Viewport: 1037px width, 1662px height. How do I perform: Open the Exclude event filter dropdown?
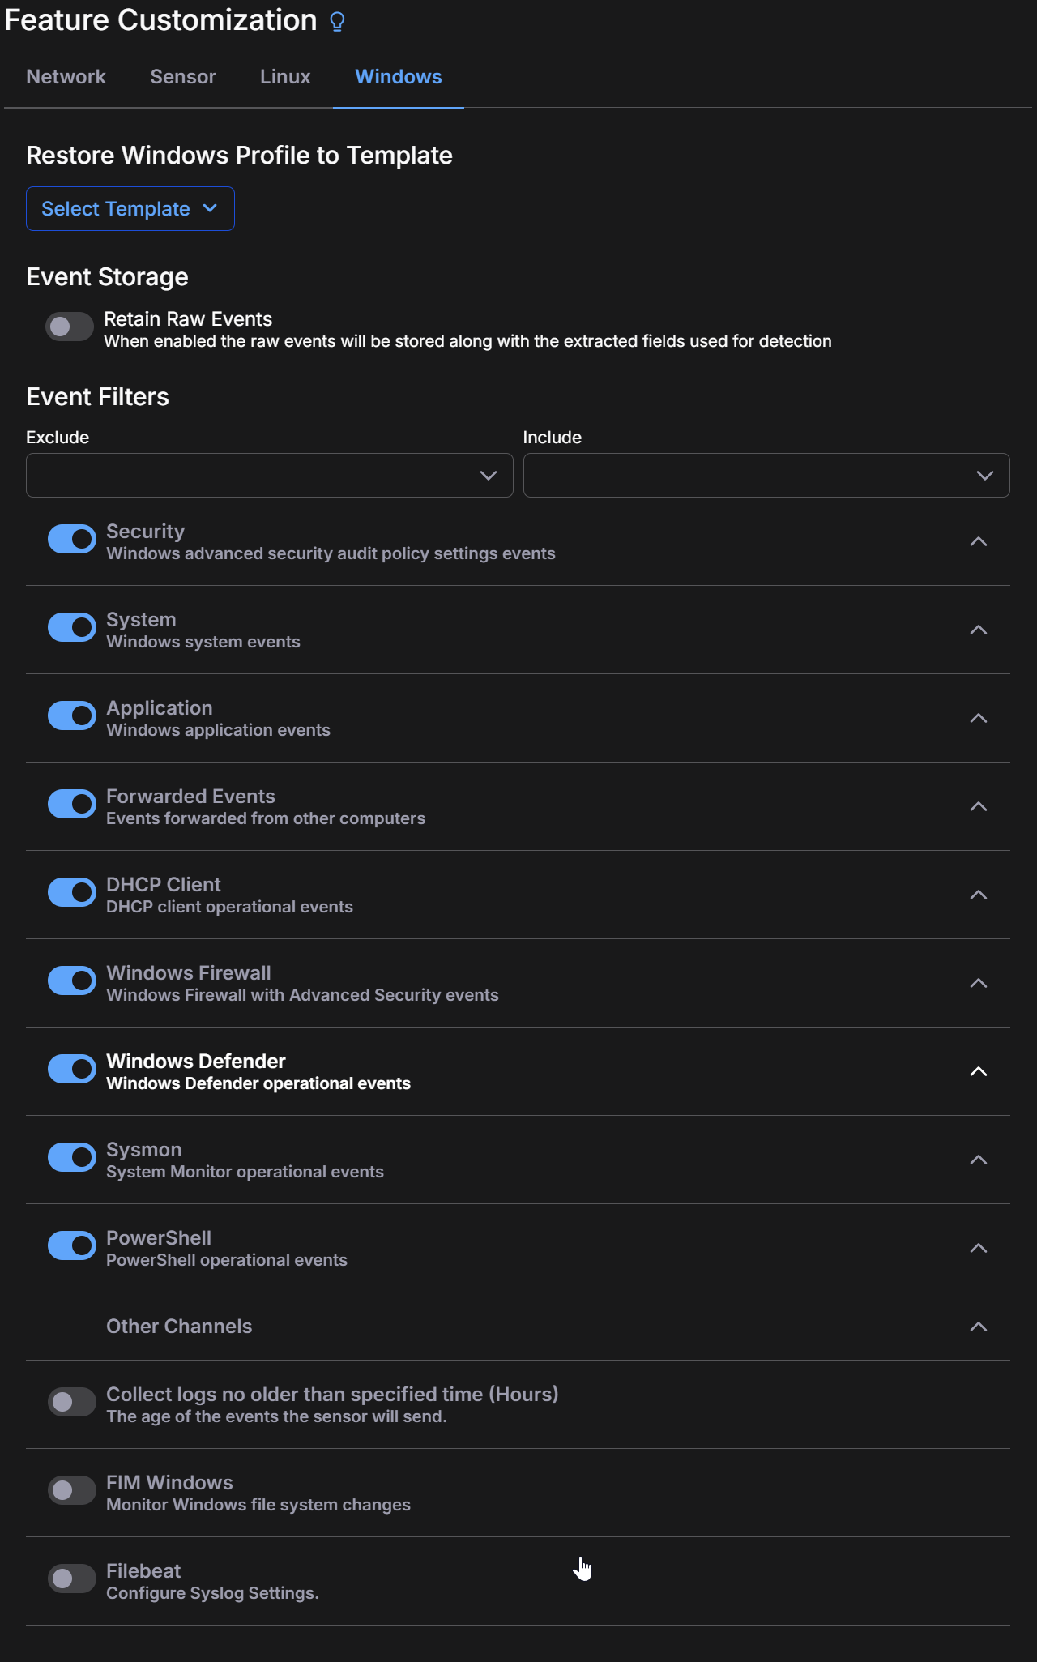click(270, 476)
